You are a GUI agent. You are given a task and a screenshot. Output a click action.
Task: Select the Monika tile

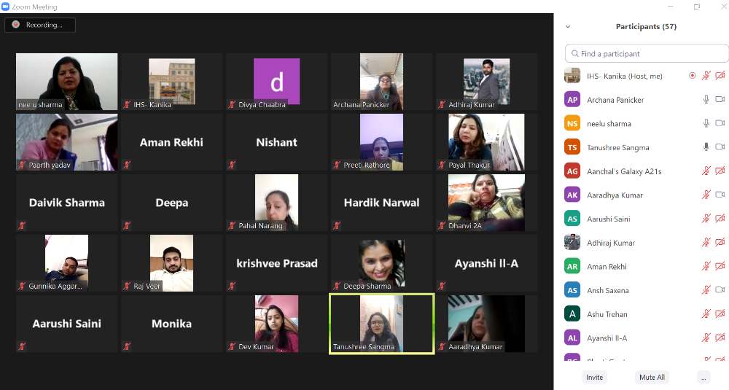point(171,324)
